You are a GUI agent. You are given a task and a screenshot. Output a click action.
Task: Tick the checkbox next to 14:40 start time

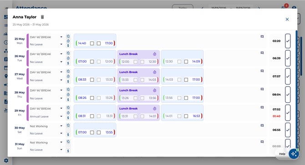tap(92, 43)
